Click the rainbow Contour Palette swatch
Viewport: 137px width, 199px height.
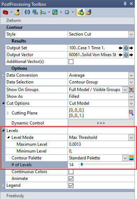pyautogui.click(x=131, y=158)
